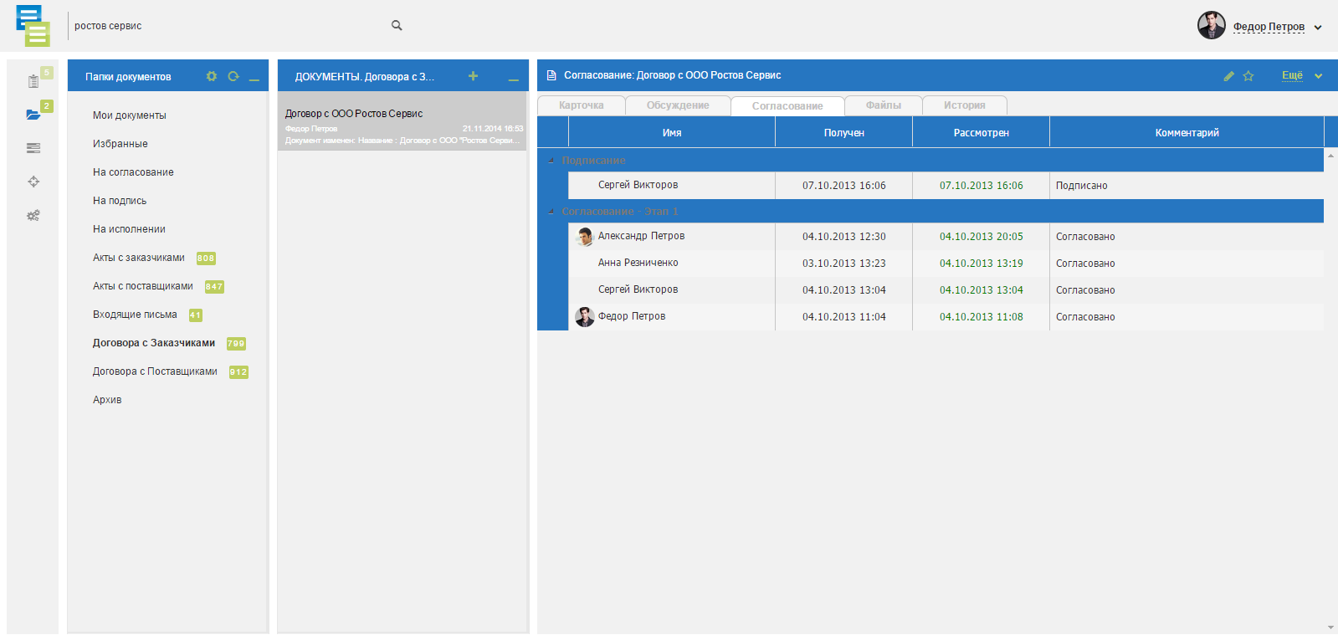Click the pencil edit icon
The height and width of the screenshot is (640, 1338).
1228,76
